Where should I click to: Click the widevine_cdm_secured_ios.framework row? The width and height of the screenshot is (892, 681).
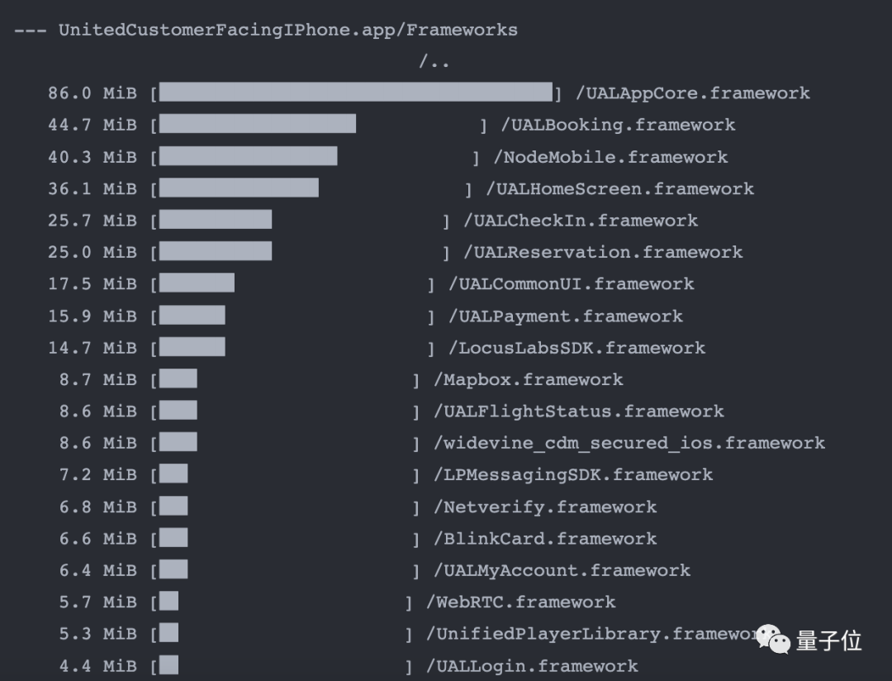click(629, 444)
